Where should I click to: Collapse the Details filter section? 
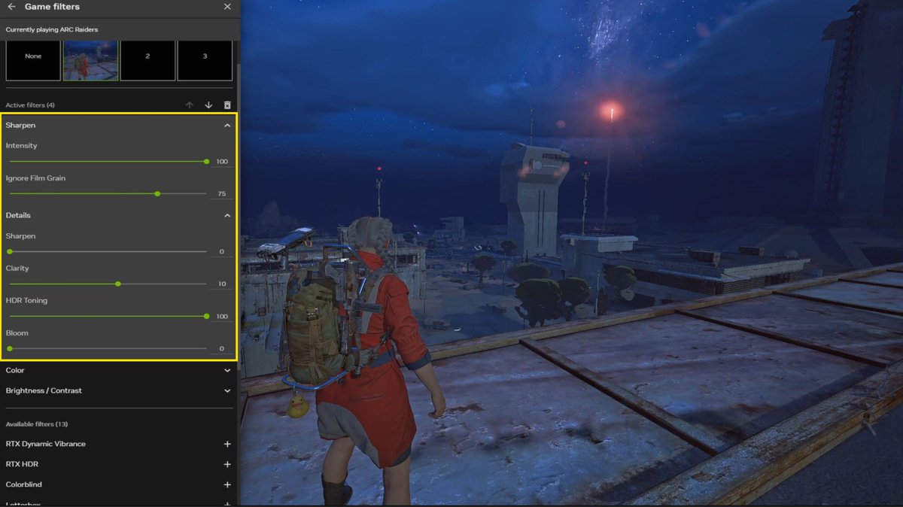tap(227, 215)
